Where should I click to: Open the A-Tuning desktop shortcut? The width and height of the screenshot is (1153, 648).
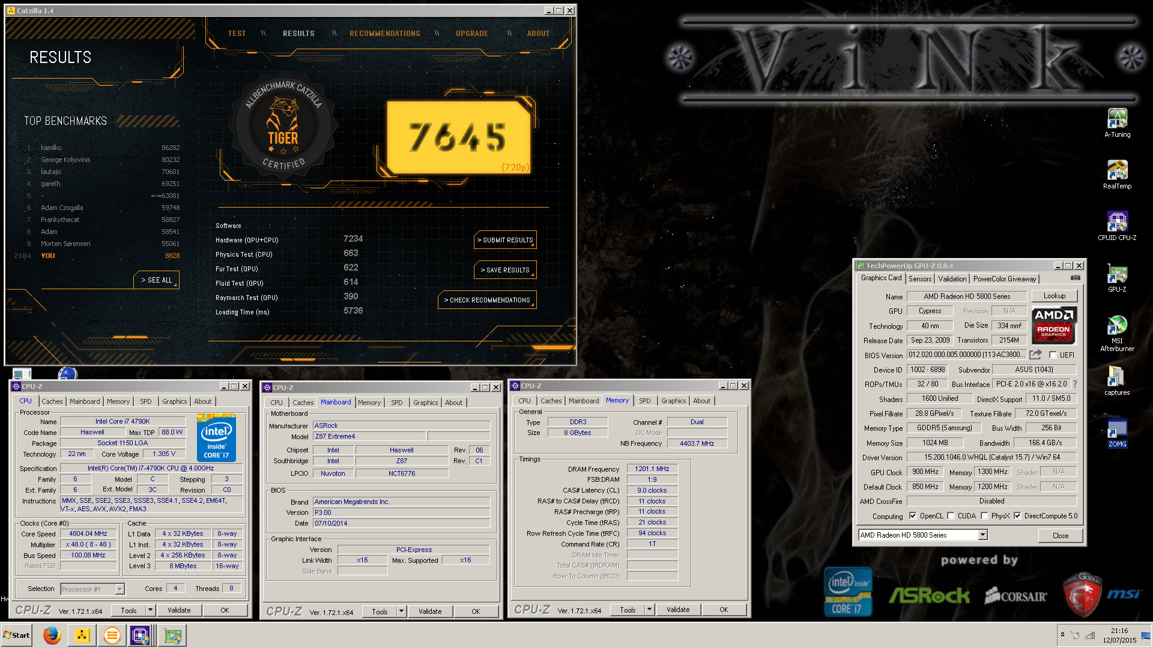tap(1117, 123)
